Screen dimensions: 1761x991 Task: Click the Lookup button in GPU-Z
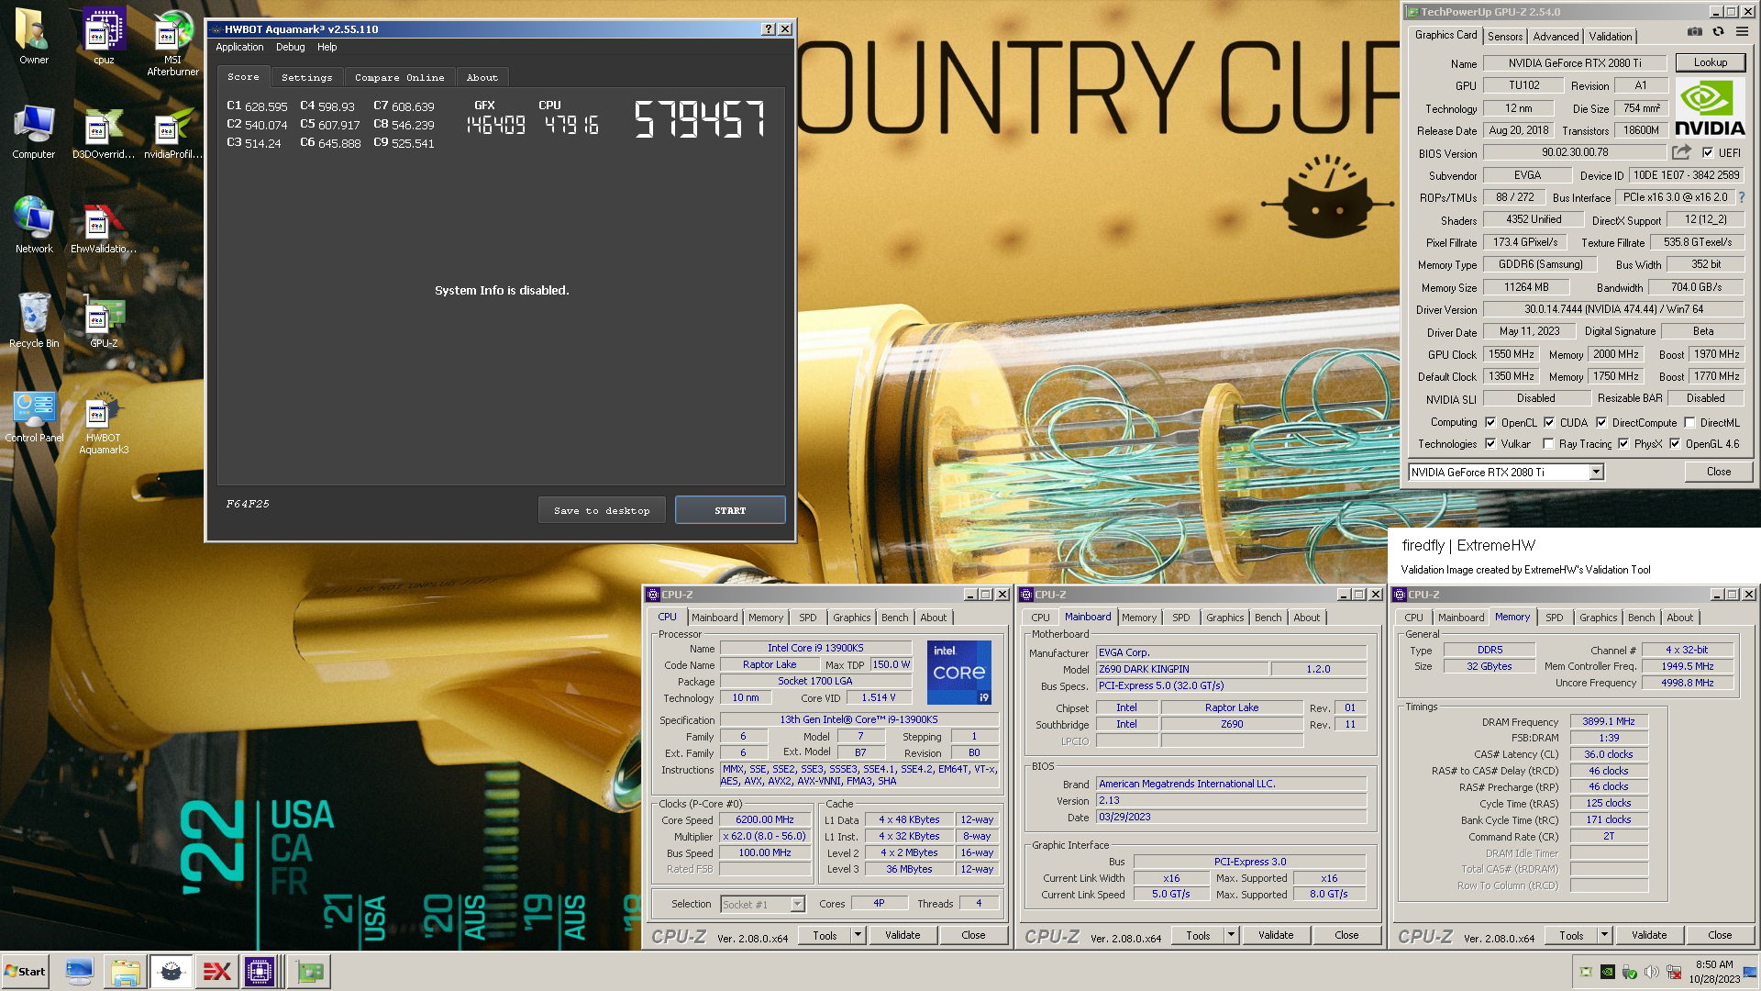[1711, 62]
